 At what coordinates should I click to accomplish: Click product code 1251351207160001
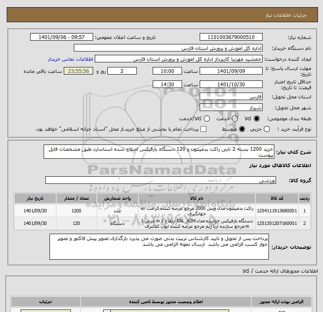click(x=277, y=223)
